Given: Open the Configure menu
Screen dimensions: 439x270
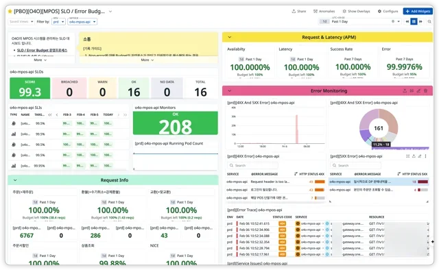Looking at the screenshot, I should 388,11.
